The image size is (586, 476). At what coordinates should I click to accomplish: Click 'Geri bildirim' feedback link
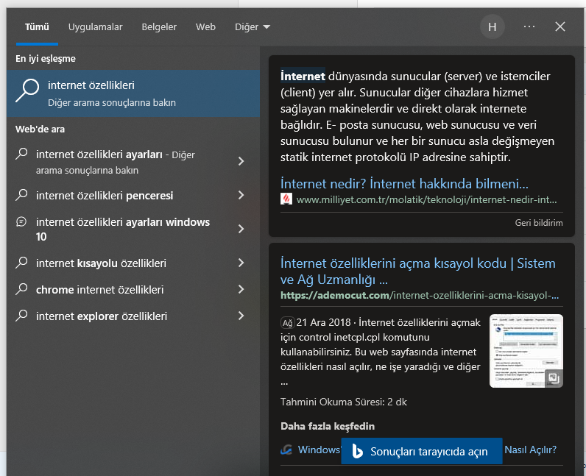pyautogui.click(x=539, y=223)
